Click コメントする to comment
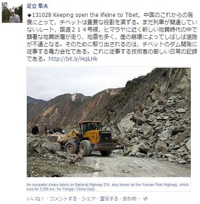 pos(63,199)
